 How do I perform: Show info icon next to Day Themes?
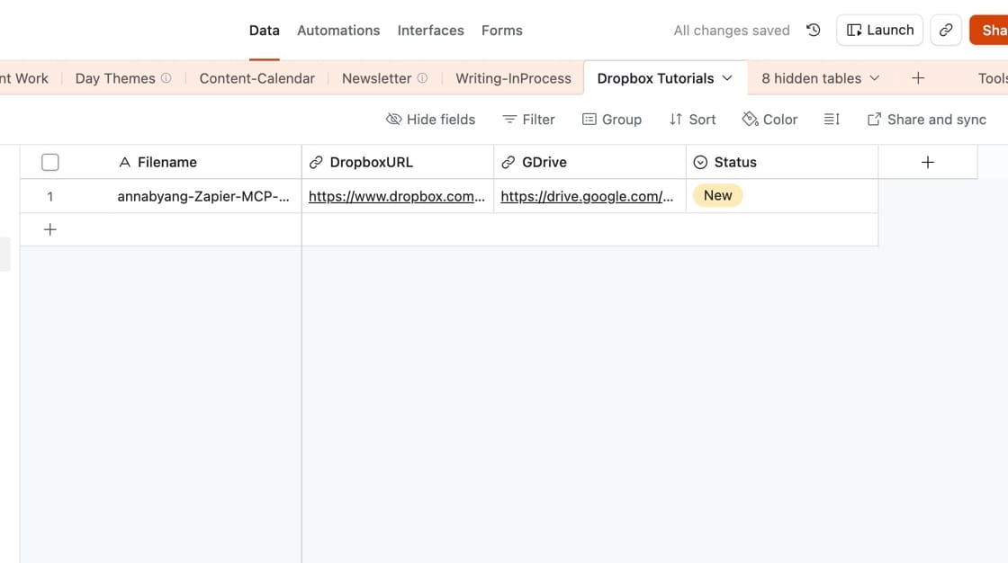click(x=166, y=78)
